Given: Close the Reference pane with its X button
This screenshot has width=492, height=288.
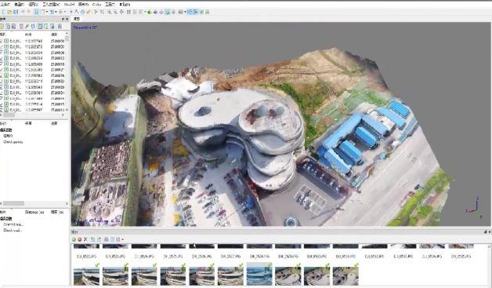Looking at the screenshot, I should [x=67, y=19].
